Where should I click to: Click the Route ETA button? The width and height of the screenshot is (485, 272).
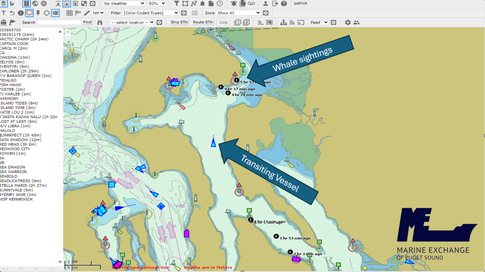202,22
